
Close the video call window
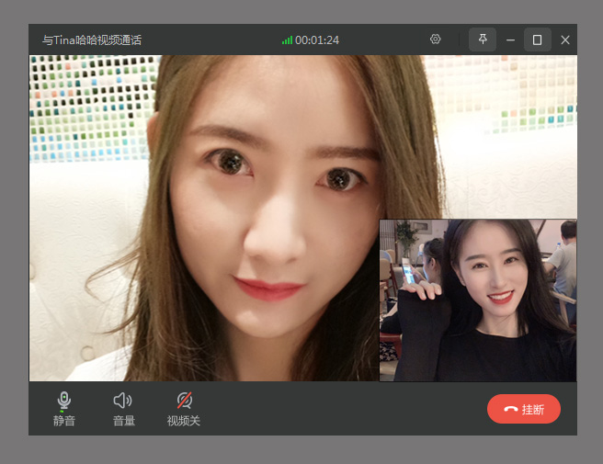click(x=564, y=40)
